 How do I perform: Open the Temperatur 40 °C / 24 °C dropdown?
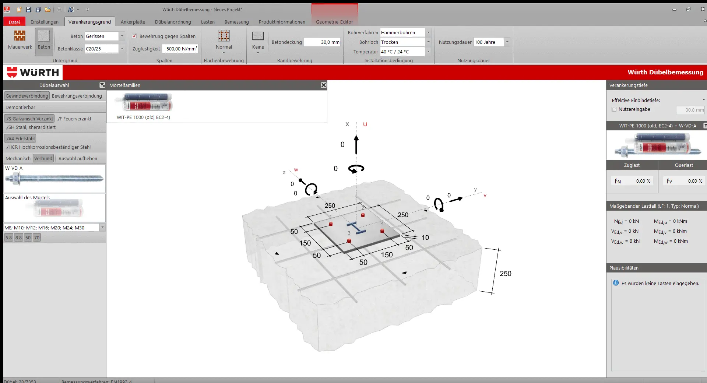click(x=428, y=52)
